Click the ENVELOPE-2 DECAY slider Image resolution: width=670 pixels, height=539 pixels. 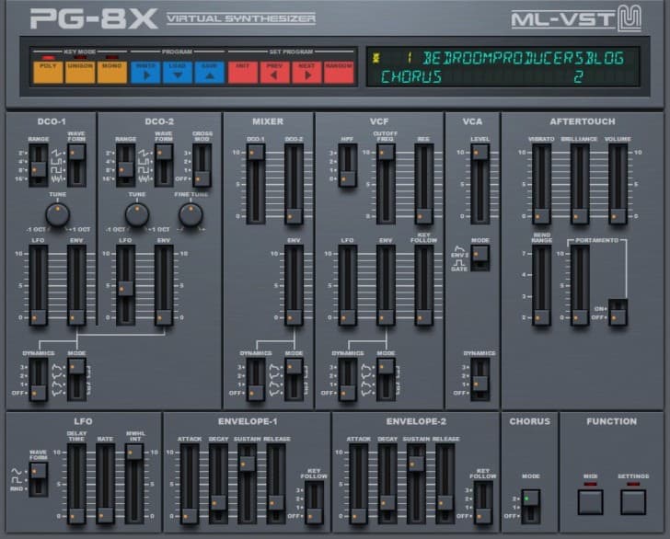387,484
